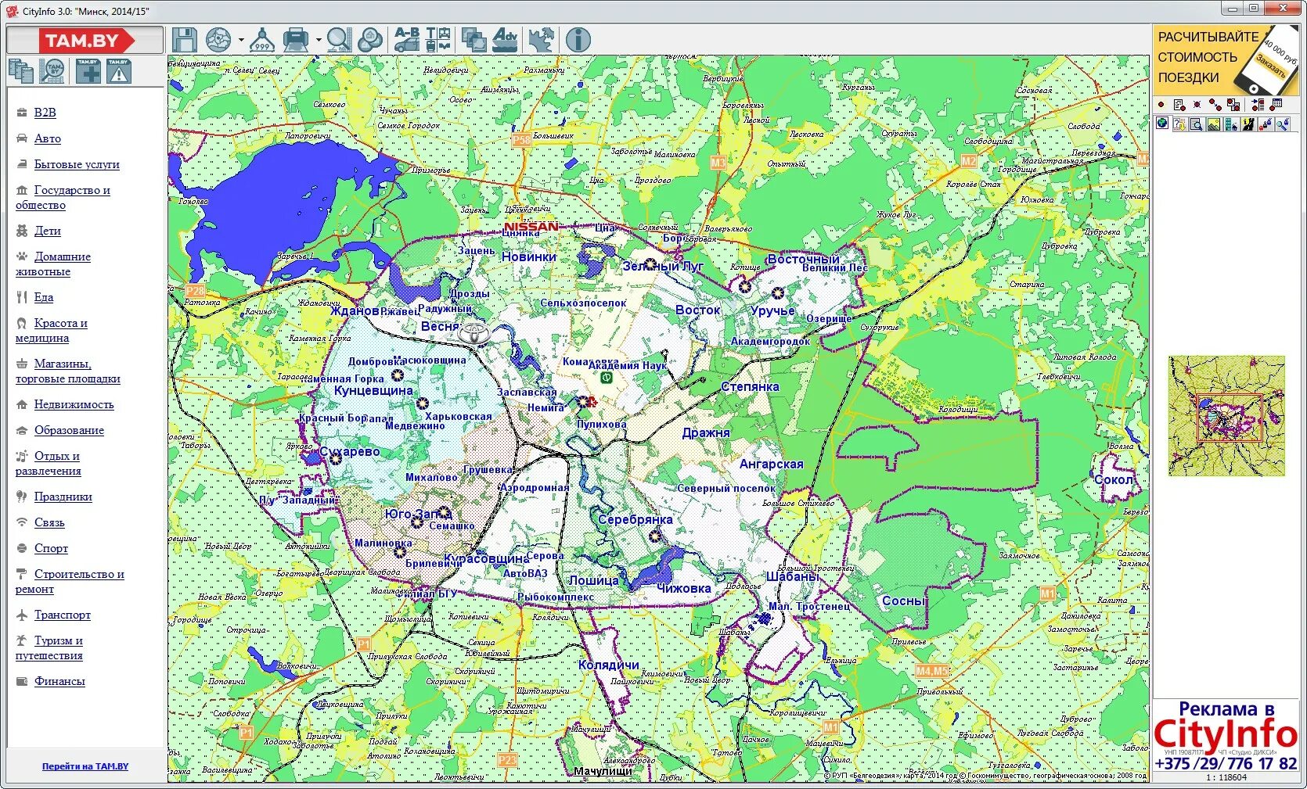Open the Праздники category
This screenshot has height=789, width=1307.
(x=63, y=497)
